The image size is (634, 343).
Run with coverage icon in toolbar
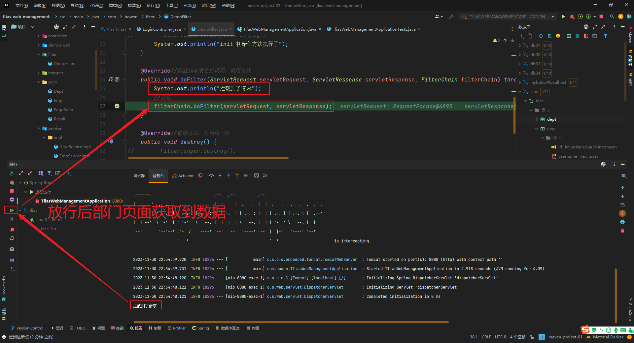pyautogui.click(x=580, y=16)
